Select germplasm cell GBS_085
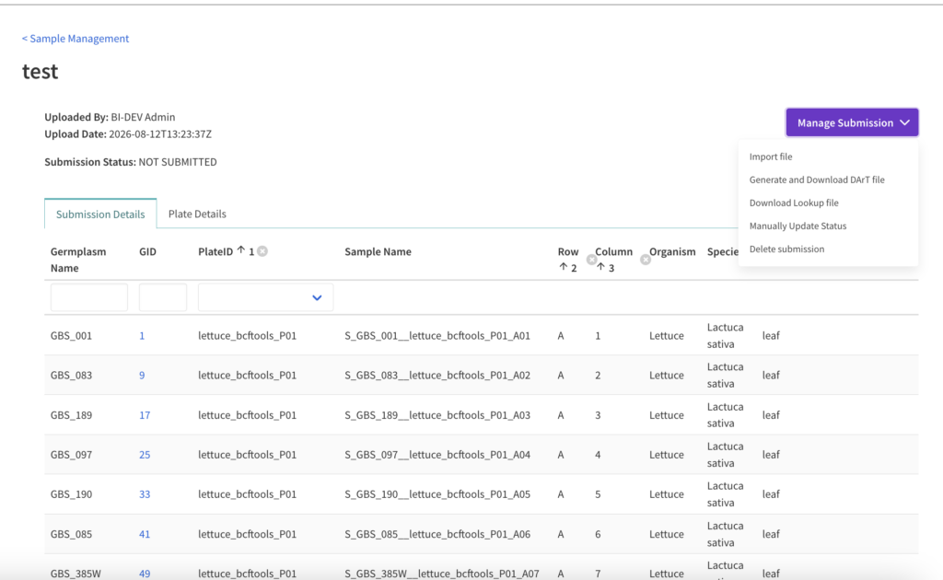The height and width of the screenshot is (580, 943). point(71,534)
